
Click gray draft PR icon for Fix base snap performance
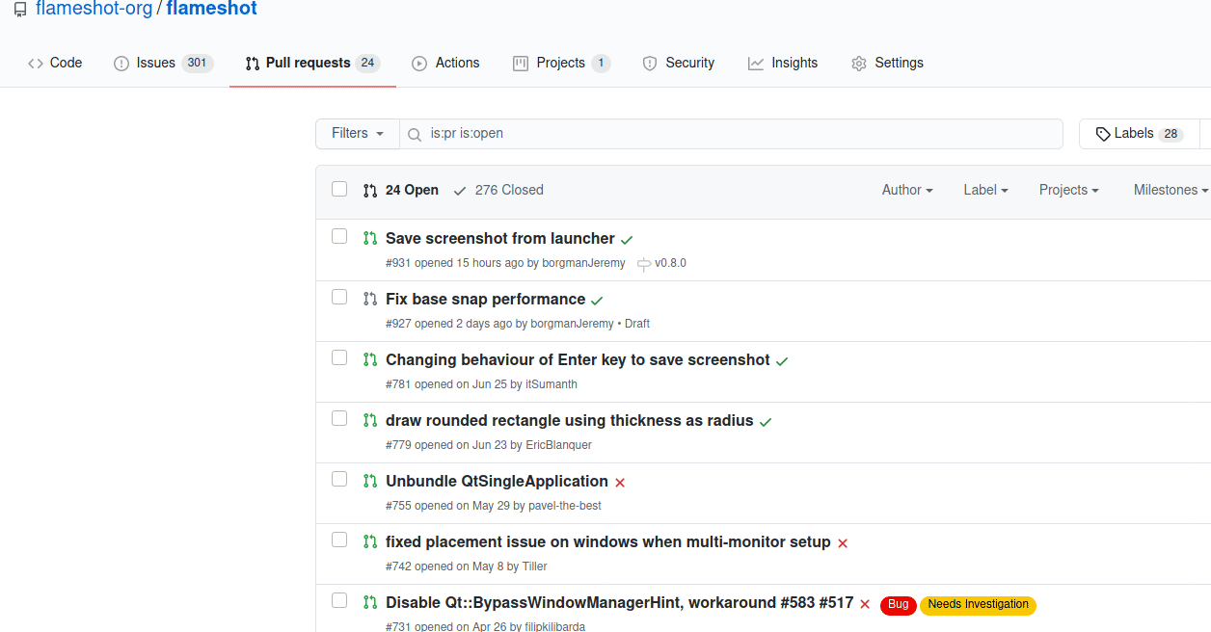coord(370,300)
